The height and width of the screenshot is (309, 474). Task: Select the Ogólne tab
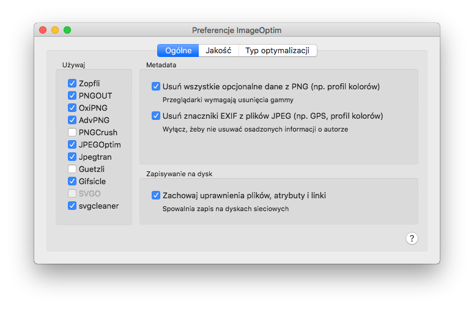tap(178, 50)
